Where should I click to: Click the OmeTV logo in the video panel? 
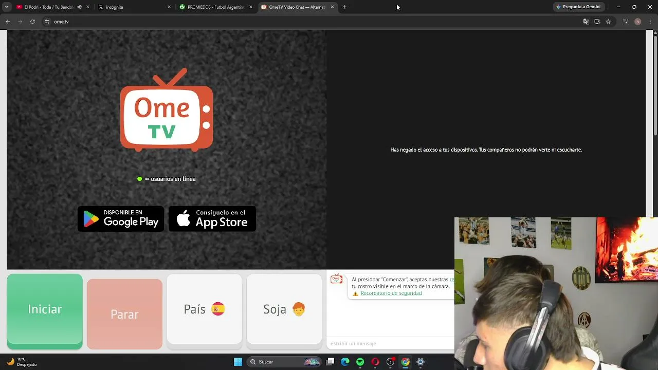167,110
